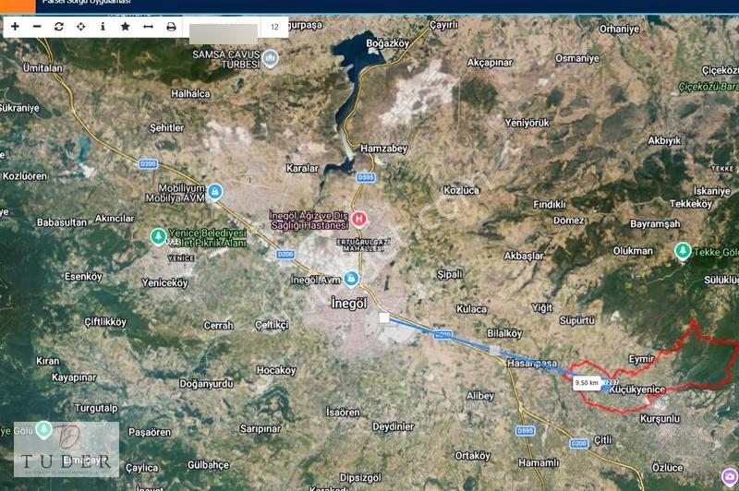
Task: Click the Bilalköy label
Action: [x=504, y=333]
